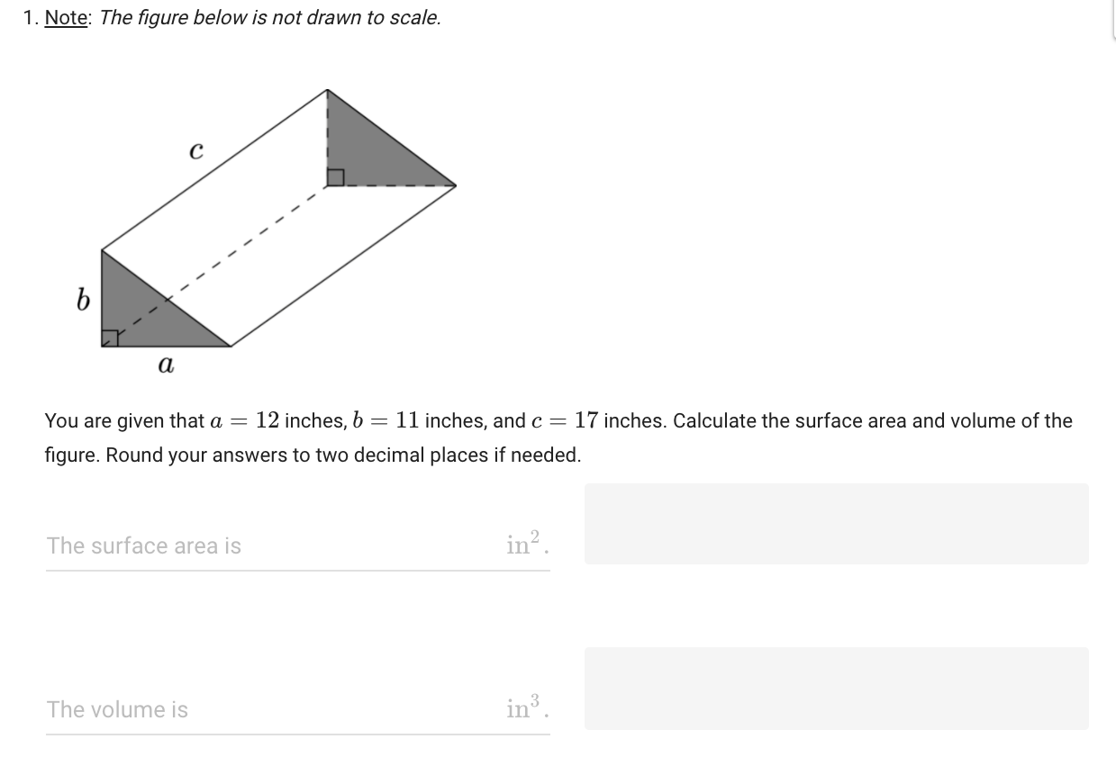The width and height of the screenshot is (1116, 775).
Task: Click the label c on the prism's top edge
Action: [195, 150]
